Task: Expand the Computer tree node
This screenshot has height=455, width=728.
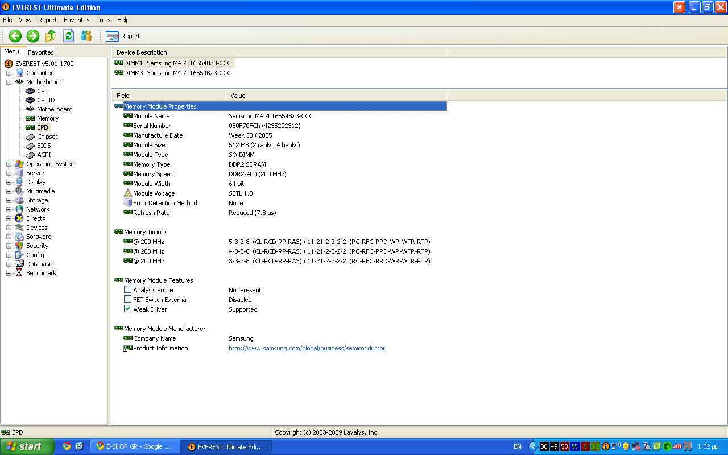Action: (9, 73)
